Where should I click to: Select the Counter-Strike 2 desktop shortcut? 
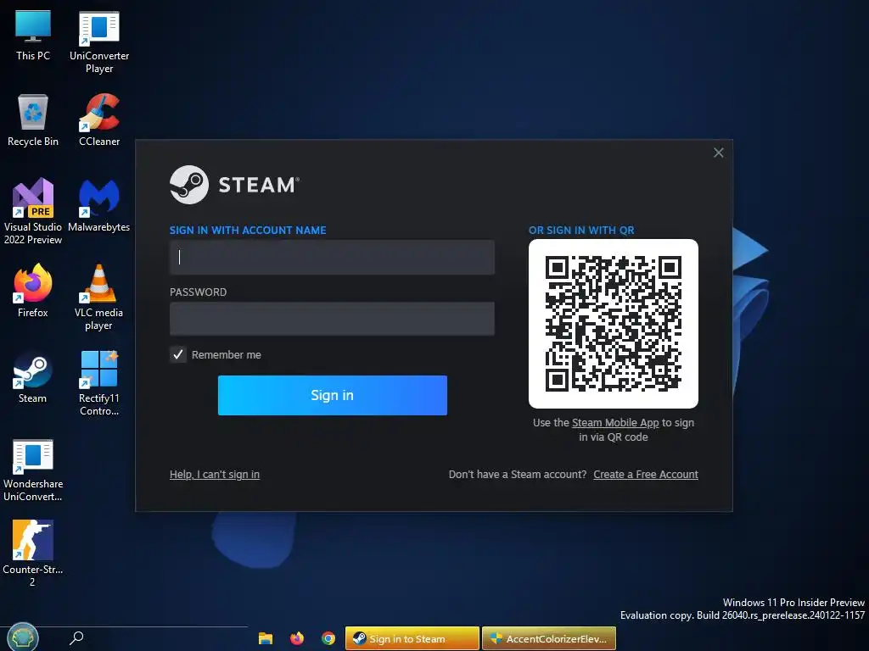coord(33,553)
